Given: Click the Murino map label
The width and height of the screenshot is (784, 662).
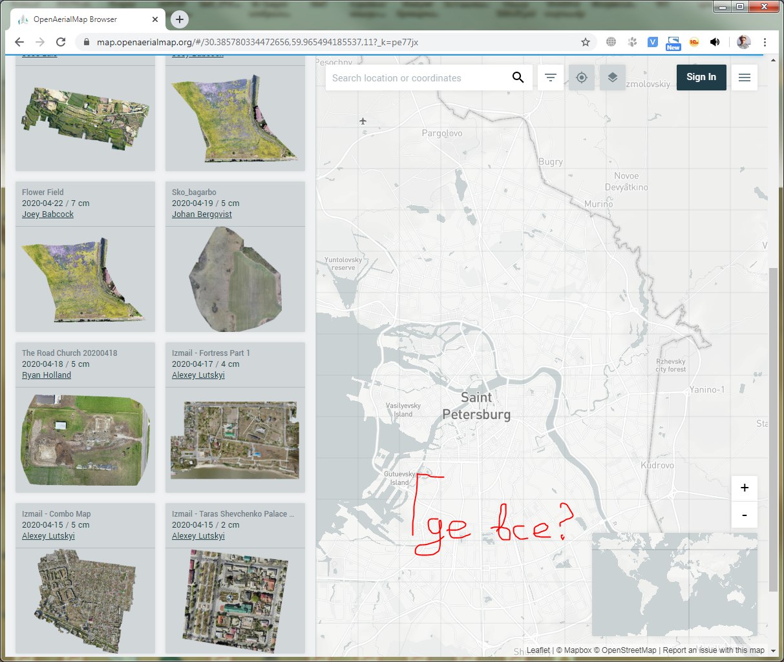Looking at the screenshot, I should tap(599, 204).
